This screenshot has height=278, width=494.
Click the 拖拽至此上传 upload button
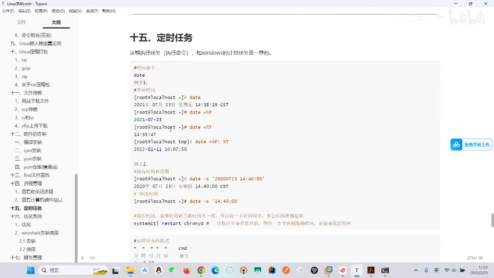pyautogui.click(x=471, y=144)
